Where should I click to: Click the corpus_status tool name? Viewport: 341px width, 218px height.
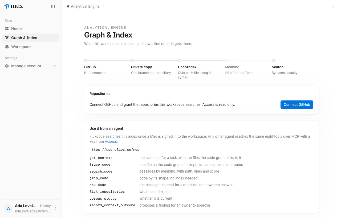tap(103, 198)
